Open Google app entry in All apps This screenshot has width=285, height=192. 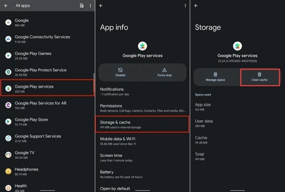click(x=47, y=22)
